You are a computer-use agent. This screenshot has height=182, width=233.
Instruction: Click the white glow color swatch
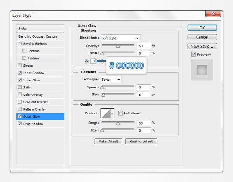click(x=93, y=61)
